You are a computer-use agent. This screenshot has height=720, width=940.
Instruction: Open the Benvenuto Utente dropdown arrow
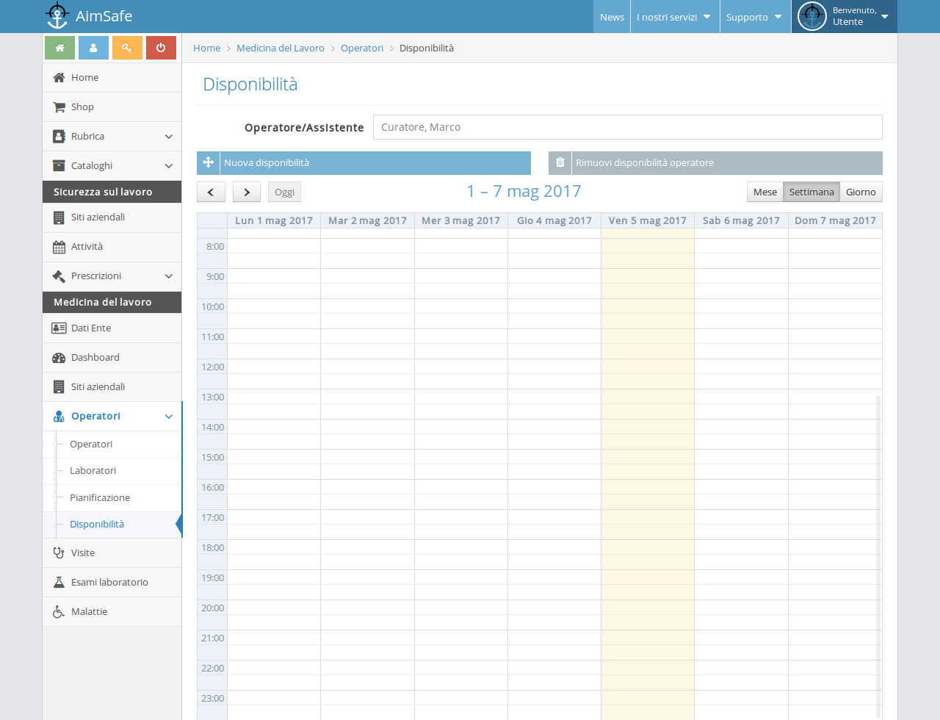coord(885,17)
